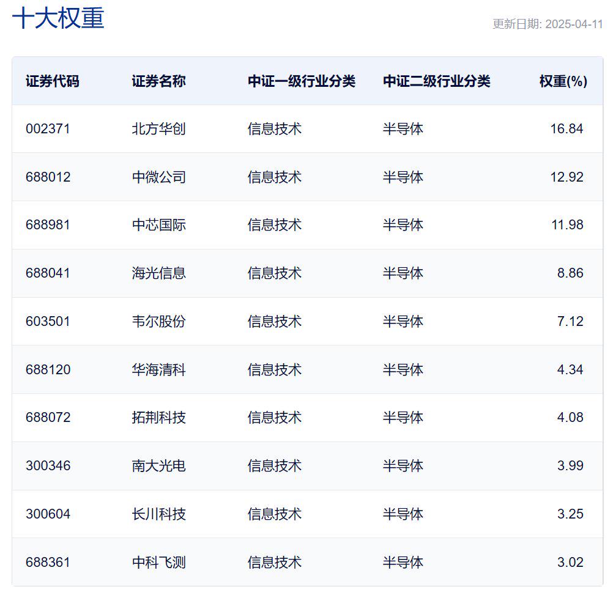Screen dimensions: 616x595
Task: Click weight value 8.86
Action: pyautogui.click(x=570, y=273)
